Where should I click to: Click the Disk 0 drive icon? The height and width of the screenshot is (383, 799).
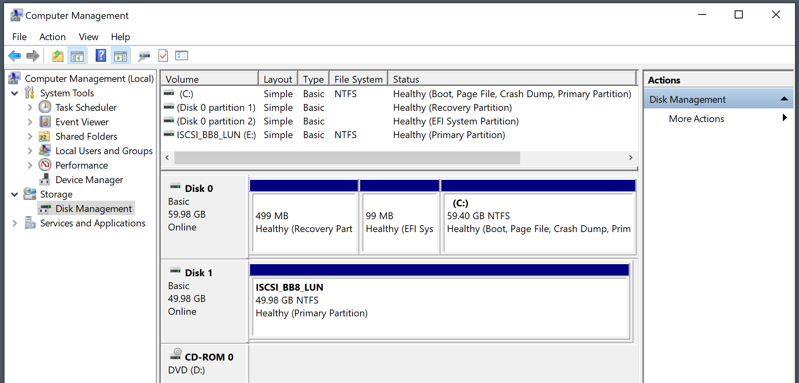[x=175, y=186]
